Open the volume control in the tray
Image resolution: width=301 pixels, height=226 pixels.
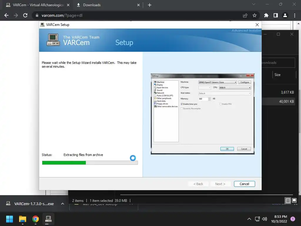(265, 219)
